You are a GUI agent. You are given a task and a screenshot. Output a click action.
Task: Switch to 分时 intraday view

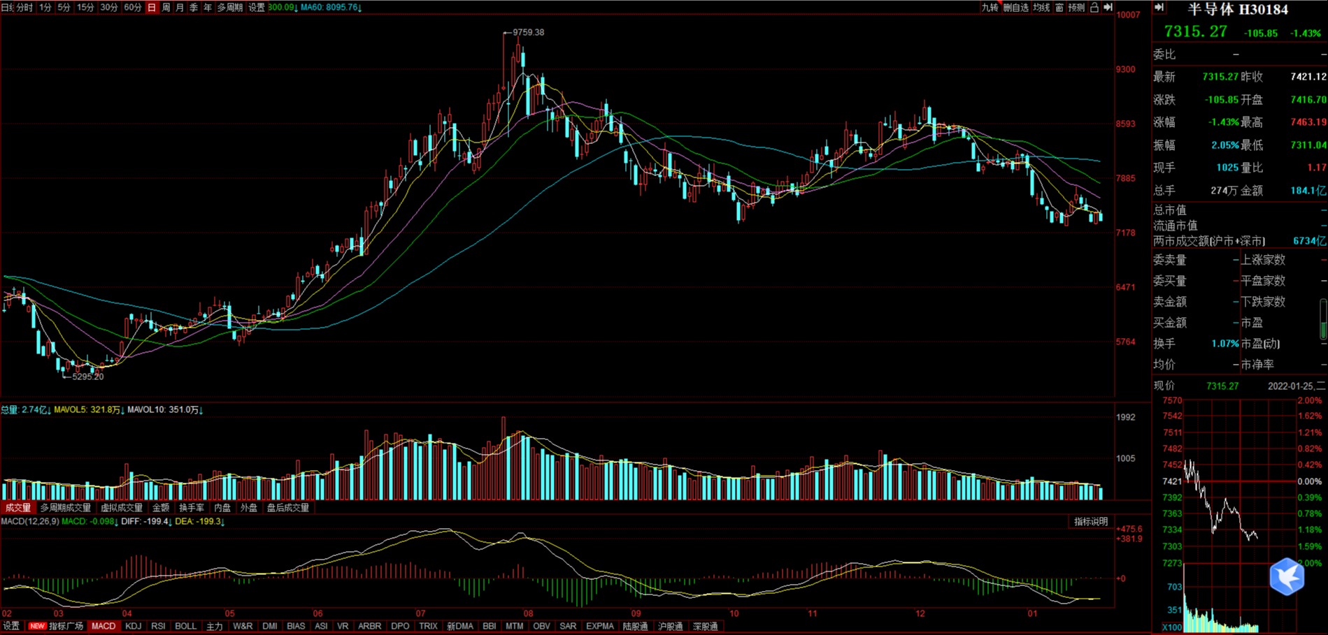(24, 7)
